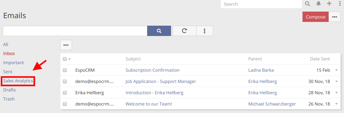Open the search options vertical dots
Screen dimensions: 344x113
(204, 31)
